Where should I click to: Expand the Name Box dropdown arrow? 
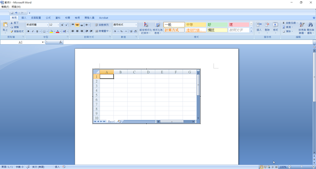click(x=43, y=42)
